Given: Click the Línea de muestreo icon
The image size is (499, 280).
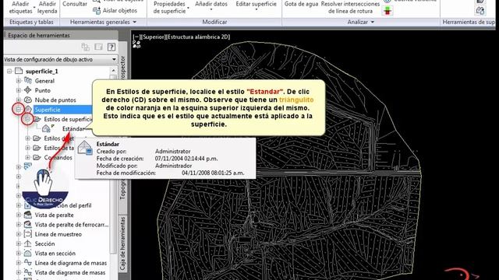Looking at the screenshot, I should [x=28, y=234].
